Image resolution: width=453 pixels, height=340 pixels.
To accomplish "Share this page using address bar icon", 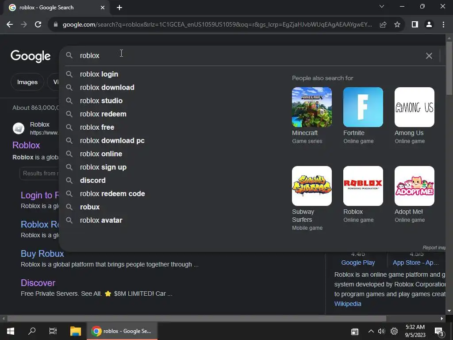I will point(383,25).
